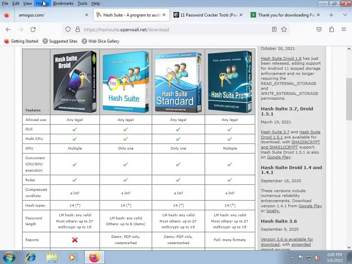Screen dimensions: 352x264
Task: Open the Hash Suite Droid 1.6 link
Action: (x=281, y=58)
